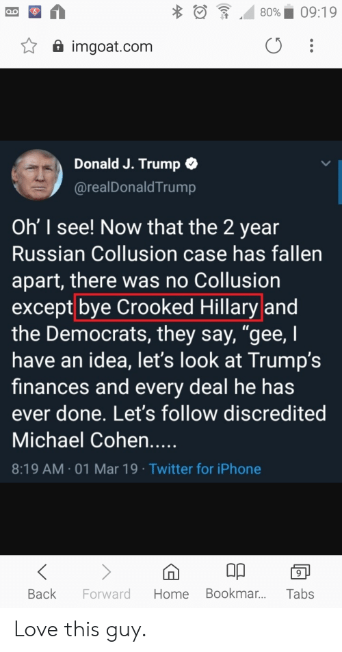Tap the @realDonaldTrump handle
The image size is (342, 652).
(135, 187)
